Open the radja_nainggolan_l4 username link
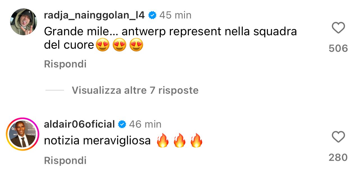This screenshot has height=178, width=362. click(94, 15)
